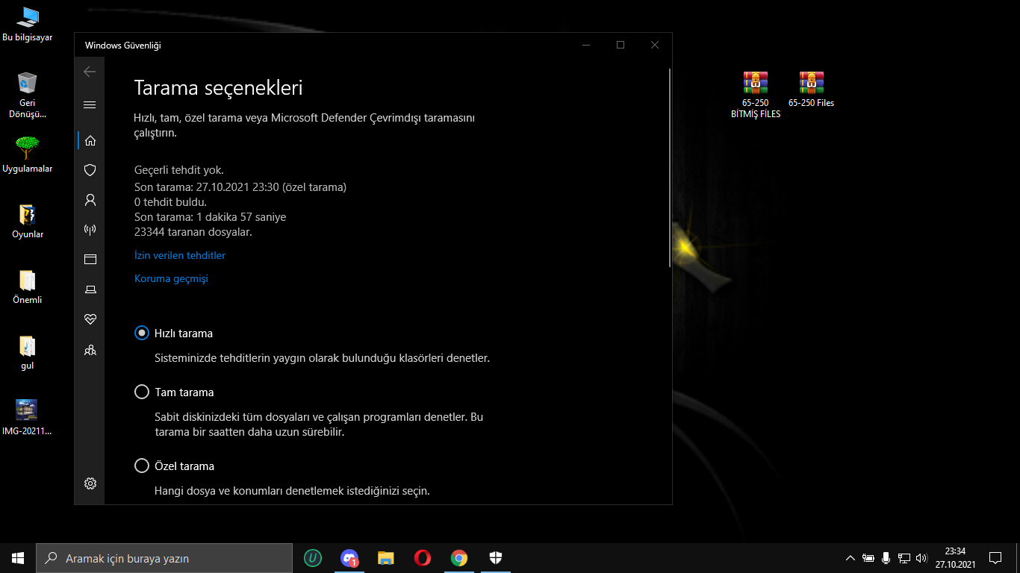
Task: Go to Home icon in sidebar
Action: (x=90, y=140)
